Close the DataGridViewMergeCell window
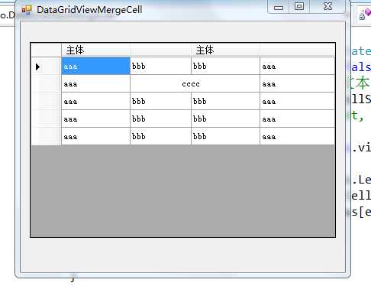The width and height of the screenshot is (371, 286). coord(327,7)
